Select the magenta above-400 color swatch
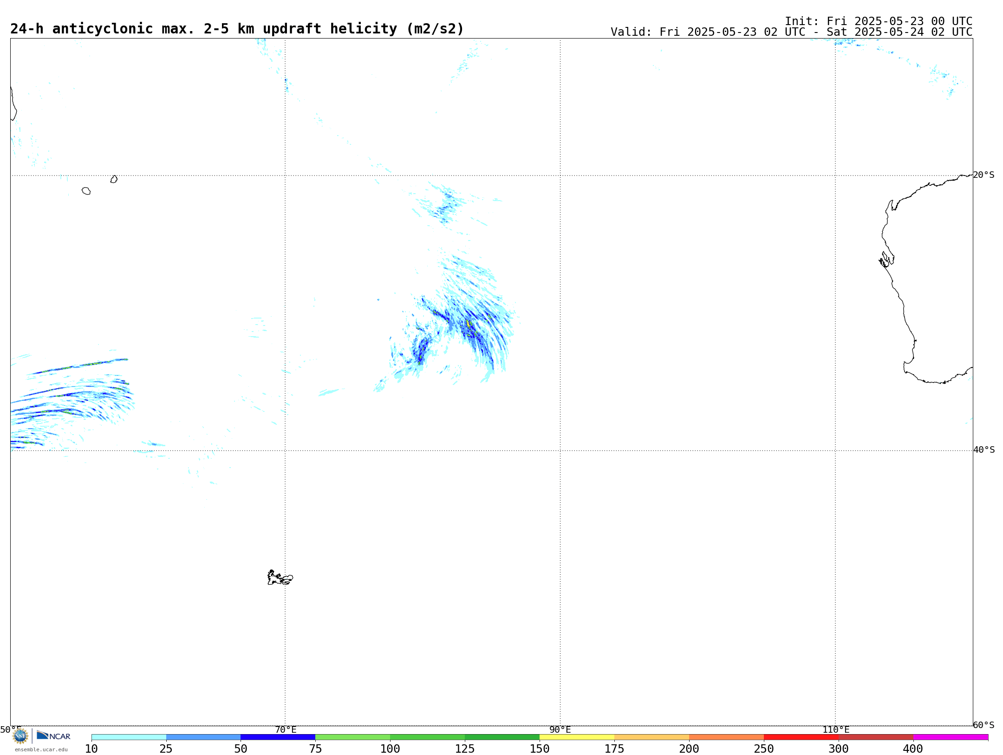Screen dimensions: 1003x755 click(x=951, y=737)
